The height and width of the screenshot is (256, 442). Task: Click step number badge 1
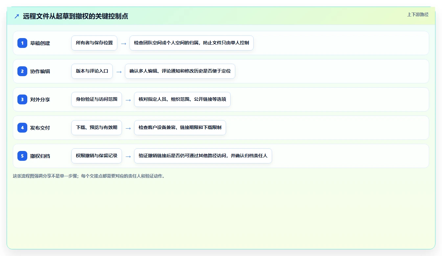(22, 43)
